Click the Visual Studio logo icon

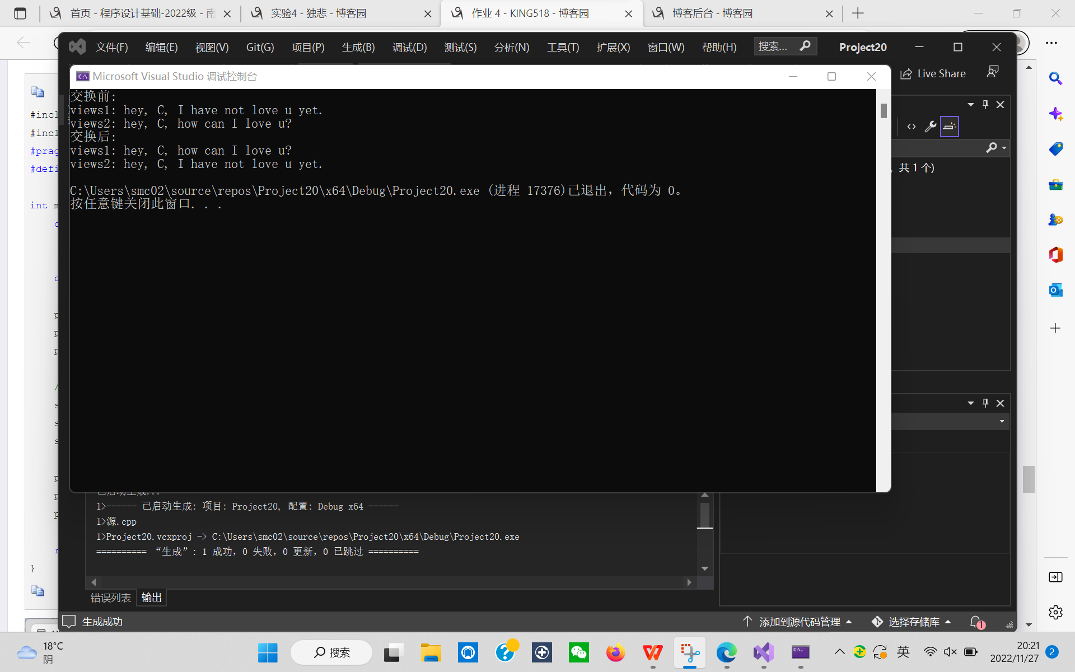[77, 47]
